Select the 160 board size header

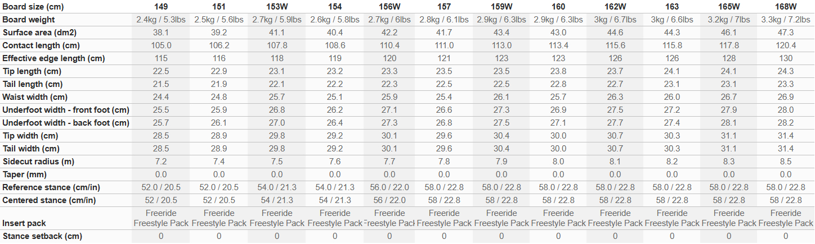[559, 7]
